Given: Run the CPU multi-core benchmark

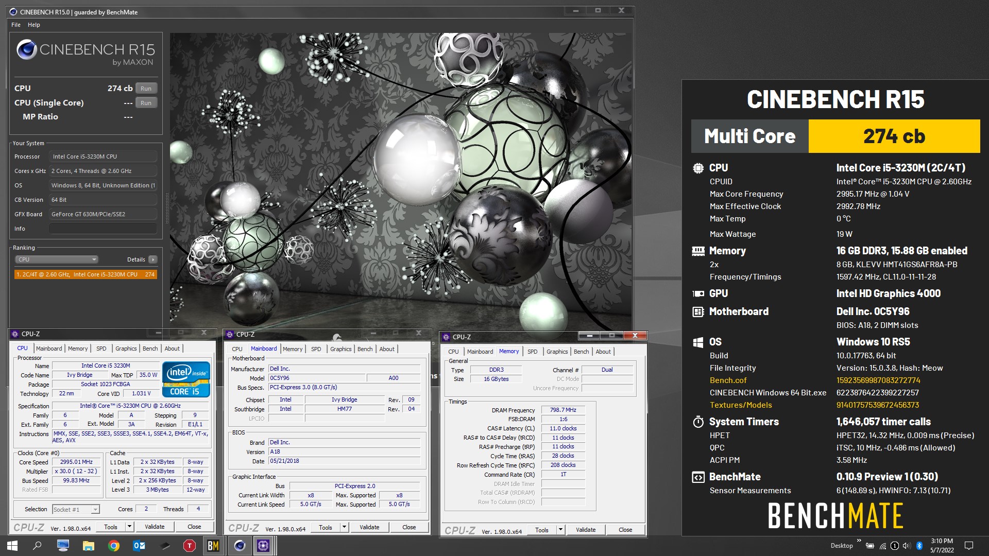Looking at the screenshot, I should tap(146, 89).
